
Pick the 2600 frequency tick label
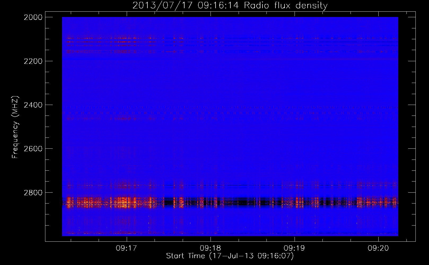[33, 149]
